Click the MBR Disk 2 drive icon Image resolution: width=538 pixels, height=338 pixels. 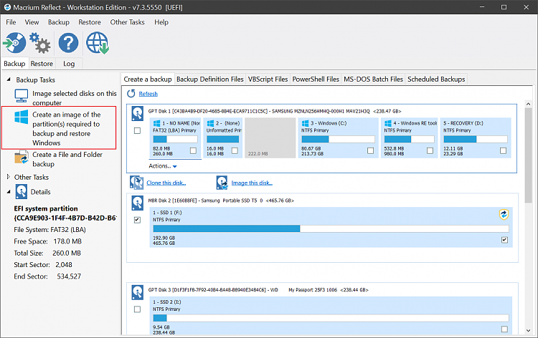pyautogui.click(x=138, y=203)
